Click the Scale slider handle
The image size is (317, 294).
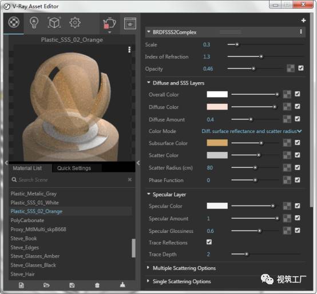tap(237, 45)
